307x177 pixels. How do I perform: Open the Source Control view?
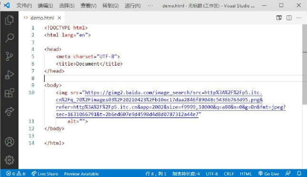[9, 56]
